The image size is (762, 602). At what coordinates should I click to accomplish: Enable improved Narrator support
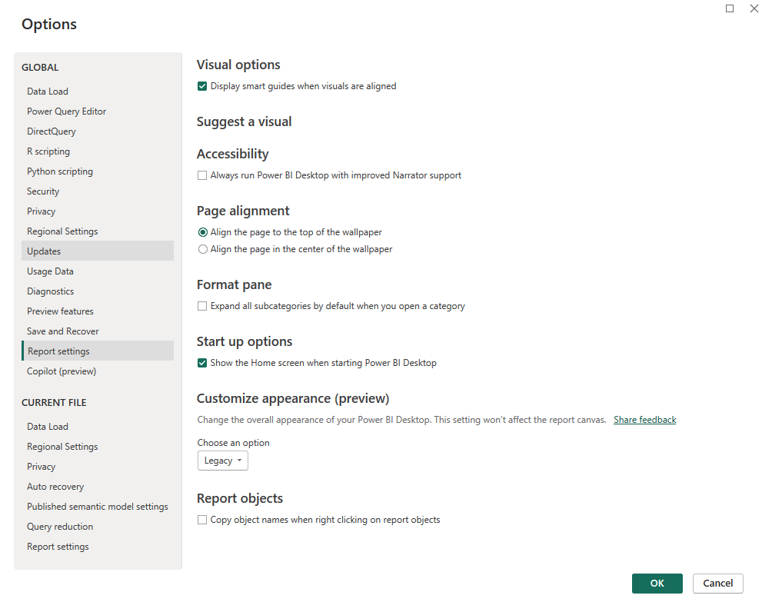click(x=202, y=175)
